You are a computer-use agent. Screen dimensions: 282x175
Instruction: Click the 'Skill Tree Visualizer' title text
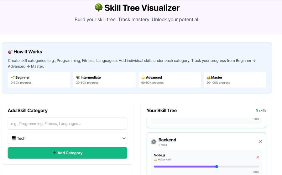pos(142,8)
